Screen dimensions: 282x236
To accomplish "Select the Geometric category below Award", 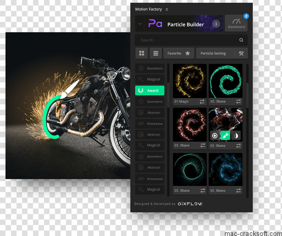I will click(x=150, y=102).
